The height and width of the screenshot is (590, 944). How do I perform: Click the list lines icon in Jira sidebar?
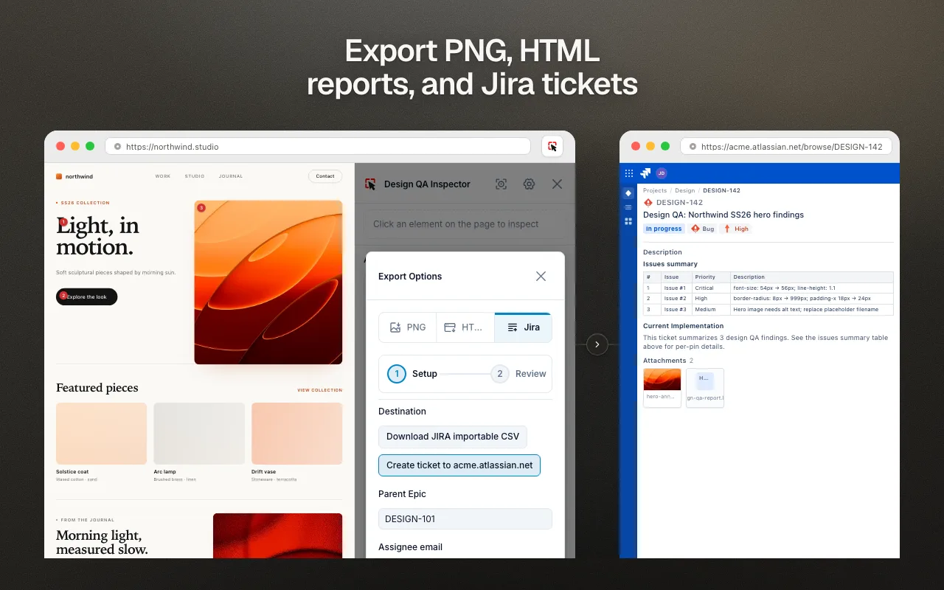(628, 207)
